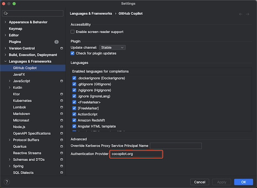Image resolution: width=257 pixels, height=188 pixels.
Task: Expand the Version Control section
Action: [x=5, y=48]
